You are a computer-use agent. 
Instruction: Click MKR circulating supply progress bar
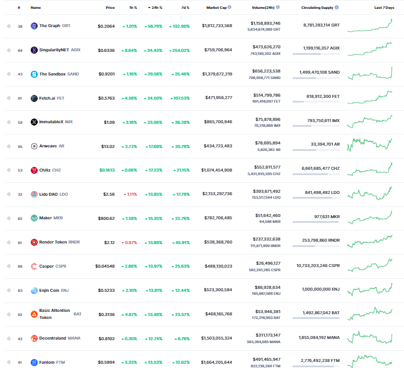tap(316, 222)
